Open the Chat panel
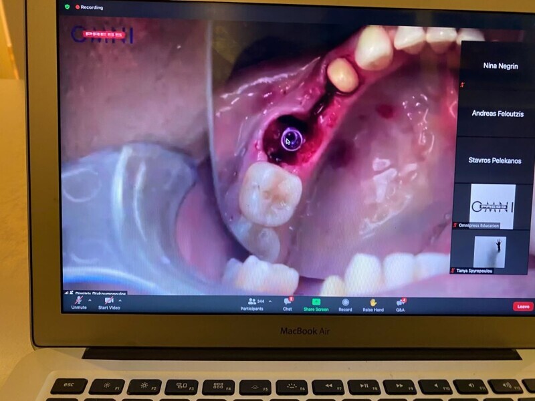The height and width of the screenshot is (401, 535). click(x=288, y=303)
